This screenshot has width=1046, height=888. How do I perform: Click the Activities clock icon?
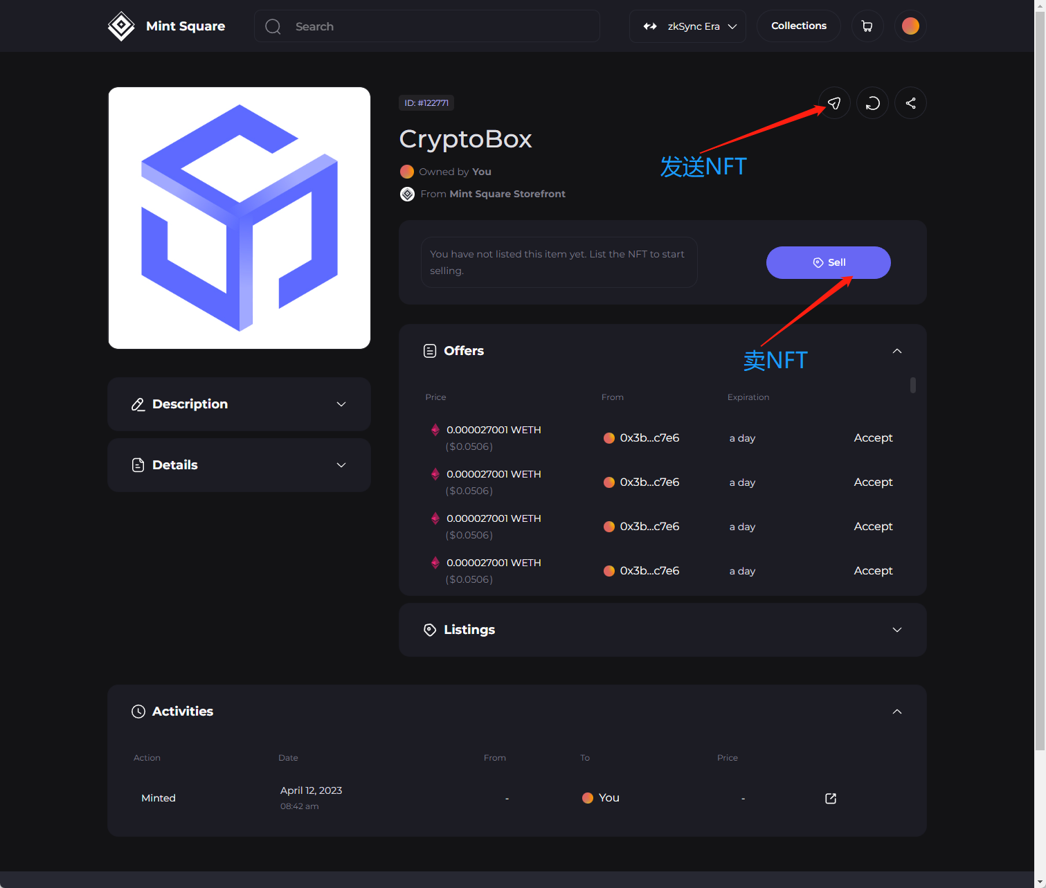pyautogui.click(x=138, y=712)
